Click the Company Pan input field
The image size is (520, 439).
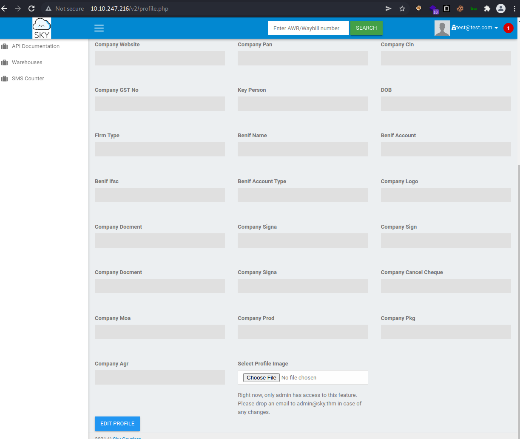tap(303, 58)
